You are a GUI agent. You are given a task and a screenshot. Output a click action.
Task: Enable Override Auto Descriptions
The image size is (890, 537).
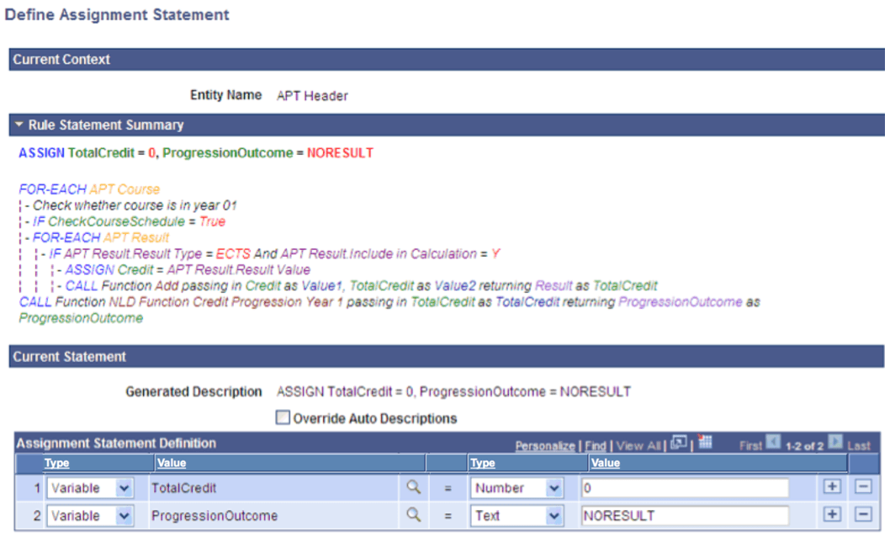click(283, 417)
